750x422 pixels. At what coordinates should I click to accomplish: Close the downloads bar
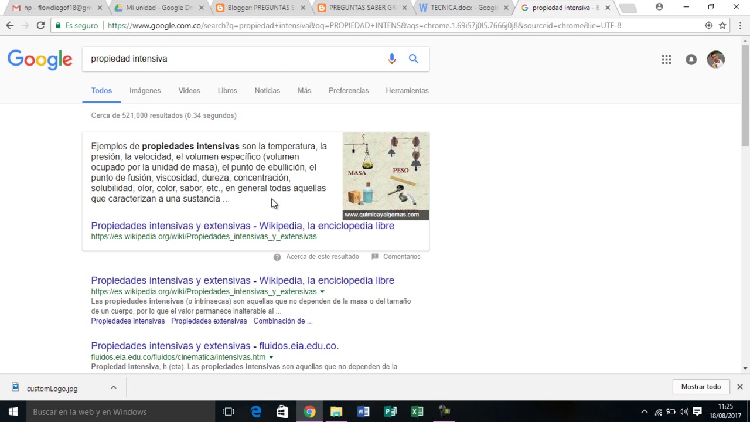740,387
